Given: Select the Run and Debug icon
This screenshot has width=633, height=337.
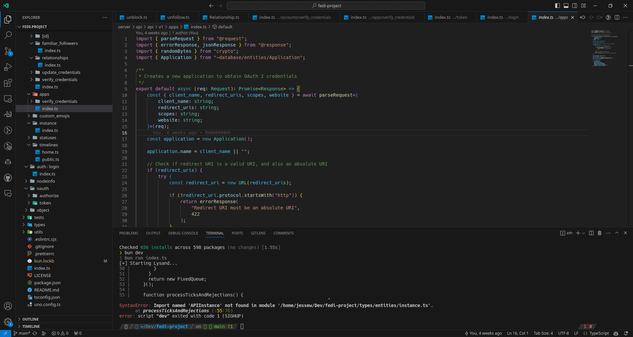Looking at the screenshot, I should point(8,67).
